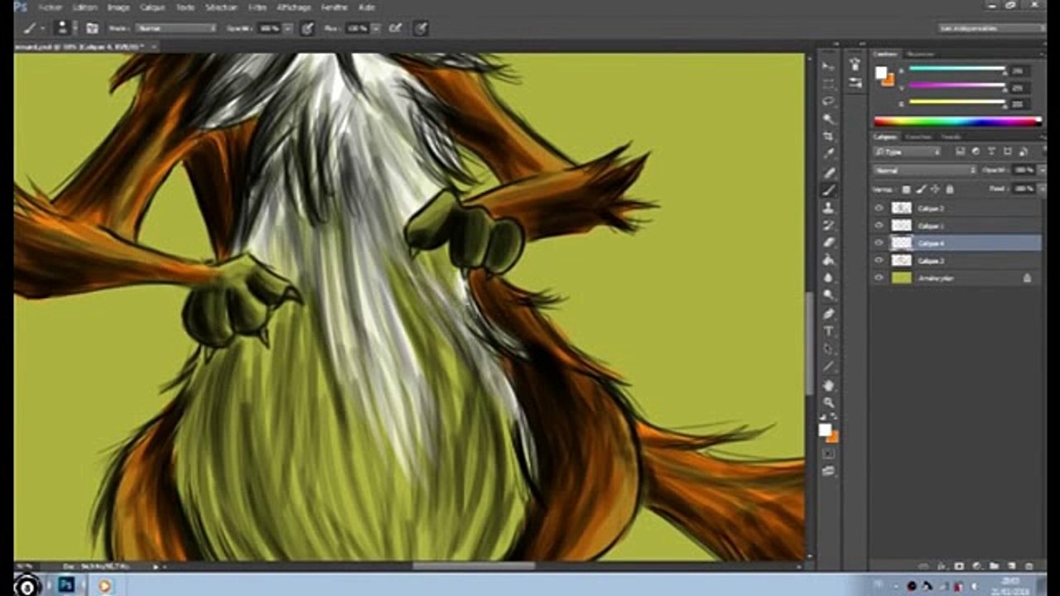Viewport: 1060px width, 596px height.
Task: Open the brush Flow slider arrow
Action: (375, 28)
